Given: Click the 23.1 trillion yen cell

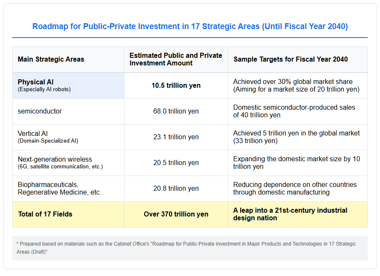Looking at the screenshot, I should point(176,137).
